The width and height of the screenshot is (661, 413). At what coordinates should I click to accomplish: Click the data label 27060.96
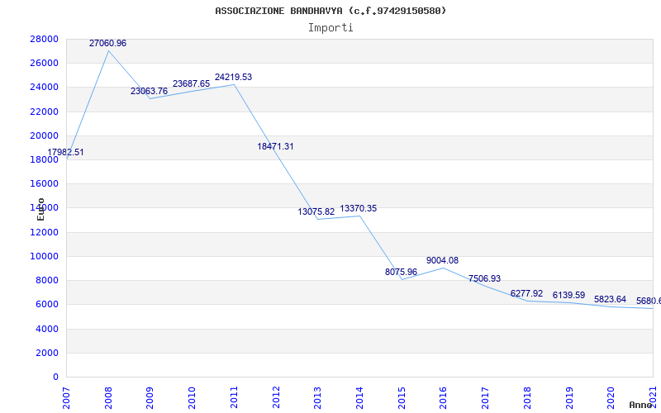click(107, 43)
